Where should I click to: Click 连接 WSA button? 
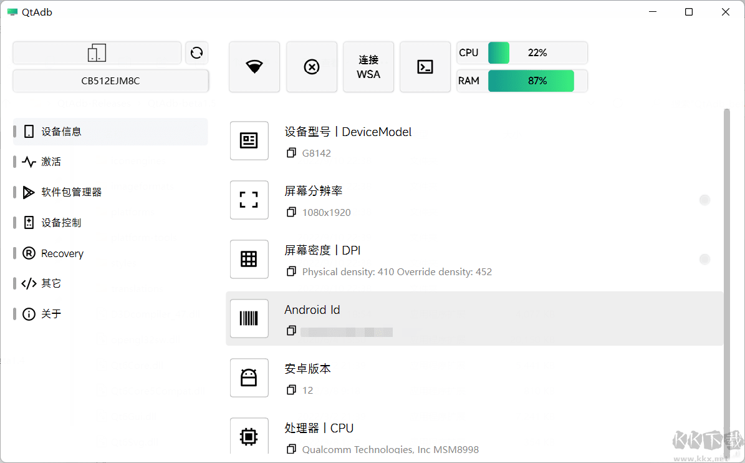[x=368, y=67]
